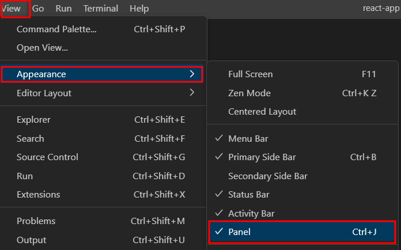Launch Command Palette from View menu
The image size is (401, 250).
(103, 29)
